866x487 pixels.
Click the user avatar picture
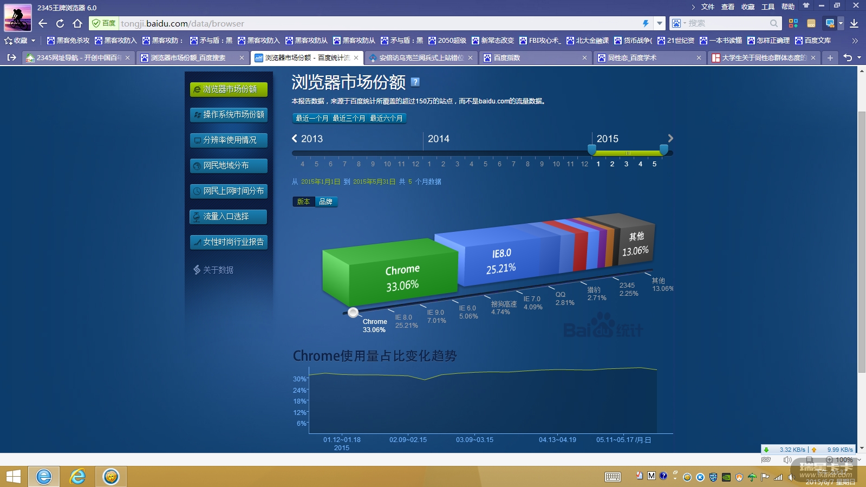click(18, 17)
